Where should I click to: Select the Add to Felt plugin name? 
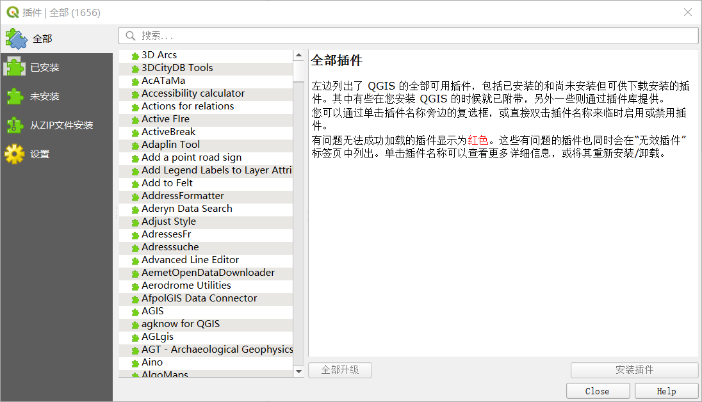[x=167, y=183]
